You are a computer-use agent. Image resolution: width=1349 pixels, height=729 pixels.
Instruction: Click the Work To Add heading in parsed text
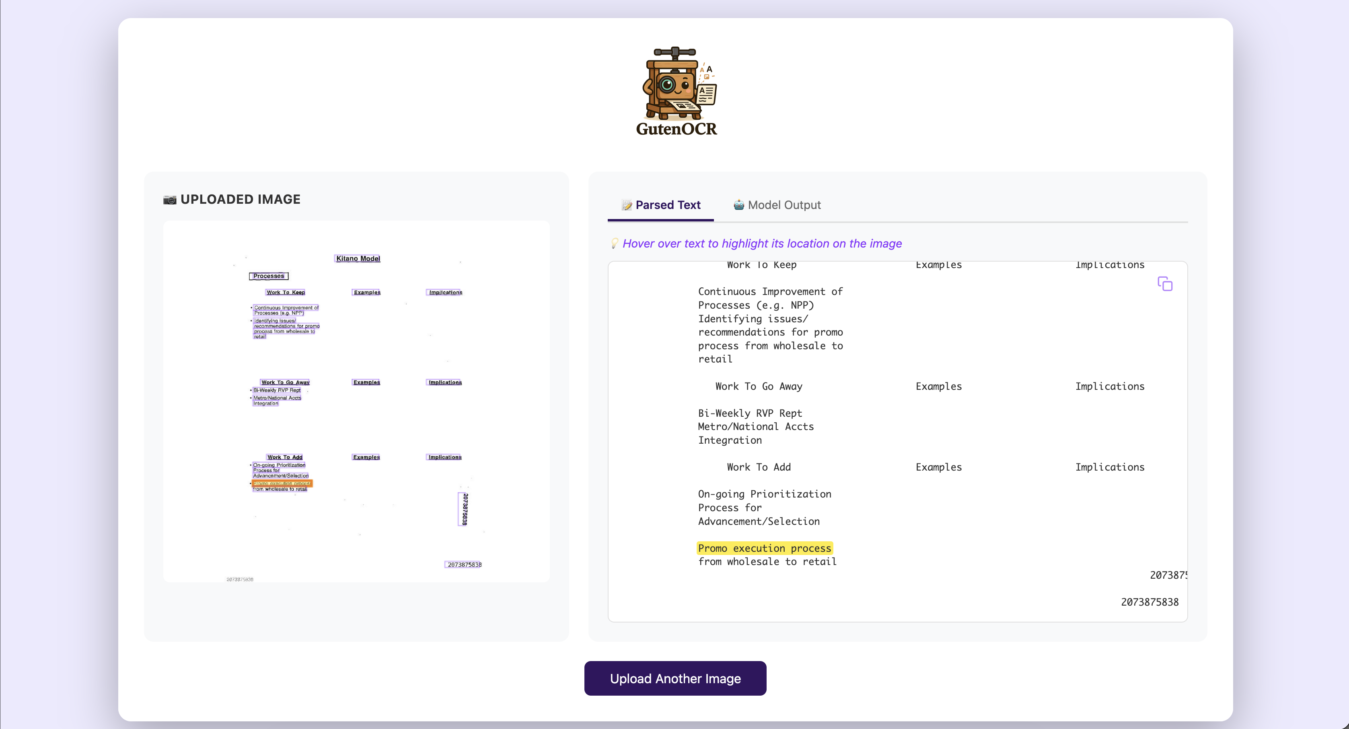(x=758, y=467)
